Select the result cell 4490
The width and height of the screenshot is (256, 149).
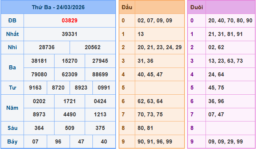[70, 115]
